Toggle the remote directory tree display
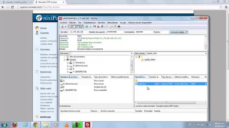Image resolution: width=229 pixels, height=128 pixels. pyautogui.click(x=78, y=27)
